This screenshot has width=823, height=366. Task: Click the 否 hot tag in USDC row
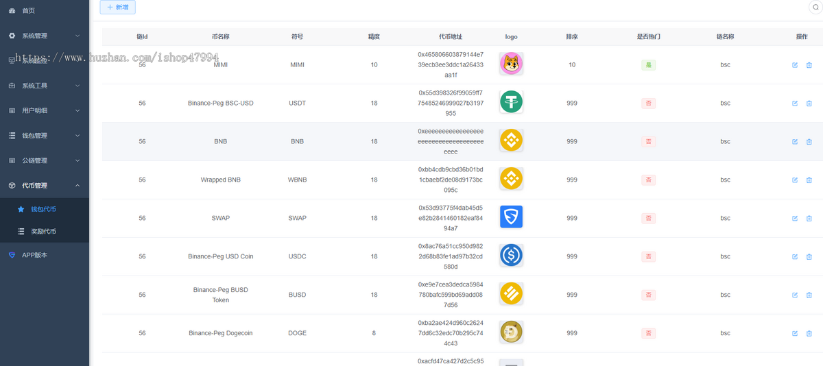pyautogui.click(x=648, y=257)
